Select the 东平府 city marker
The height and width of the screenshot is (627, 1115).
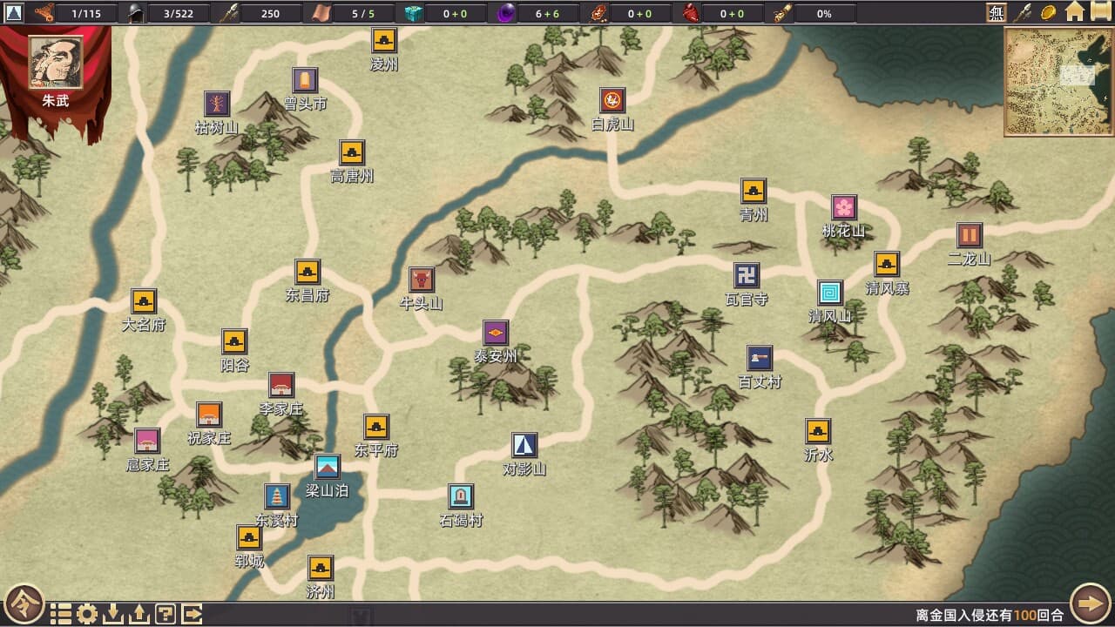376,427
